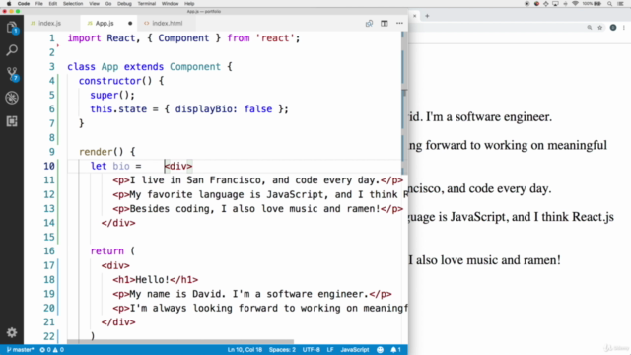Change end of line sequence via LF
This screenshot has width=631, height=355.
(330, 350)
